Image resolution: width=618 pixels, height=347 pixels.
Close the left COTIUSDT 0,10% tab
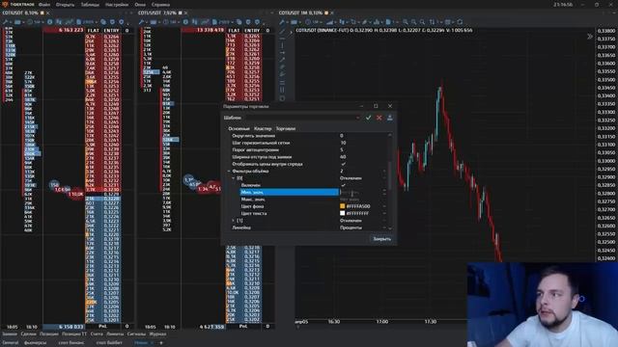(x=48, y=13)
